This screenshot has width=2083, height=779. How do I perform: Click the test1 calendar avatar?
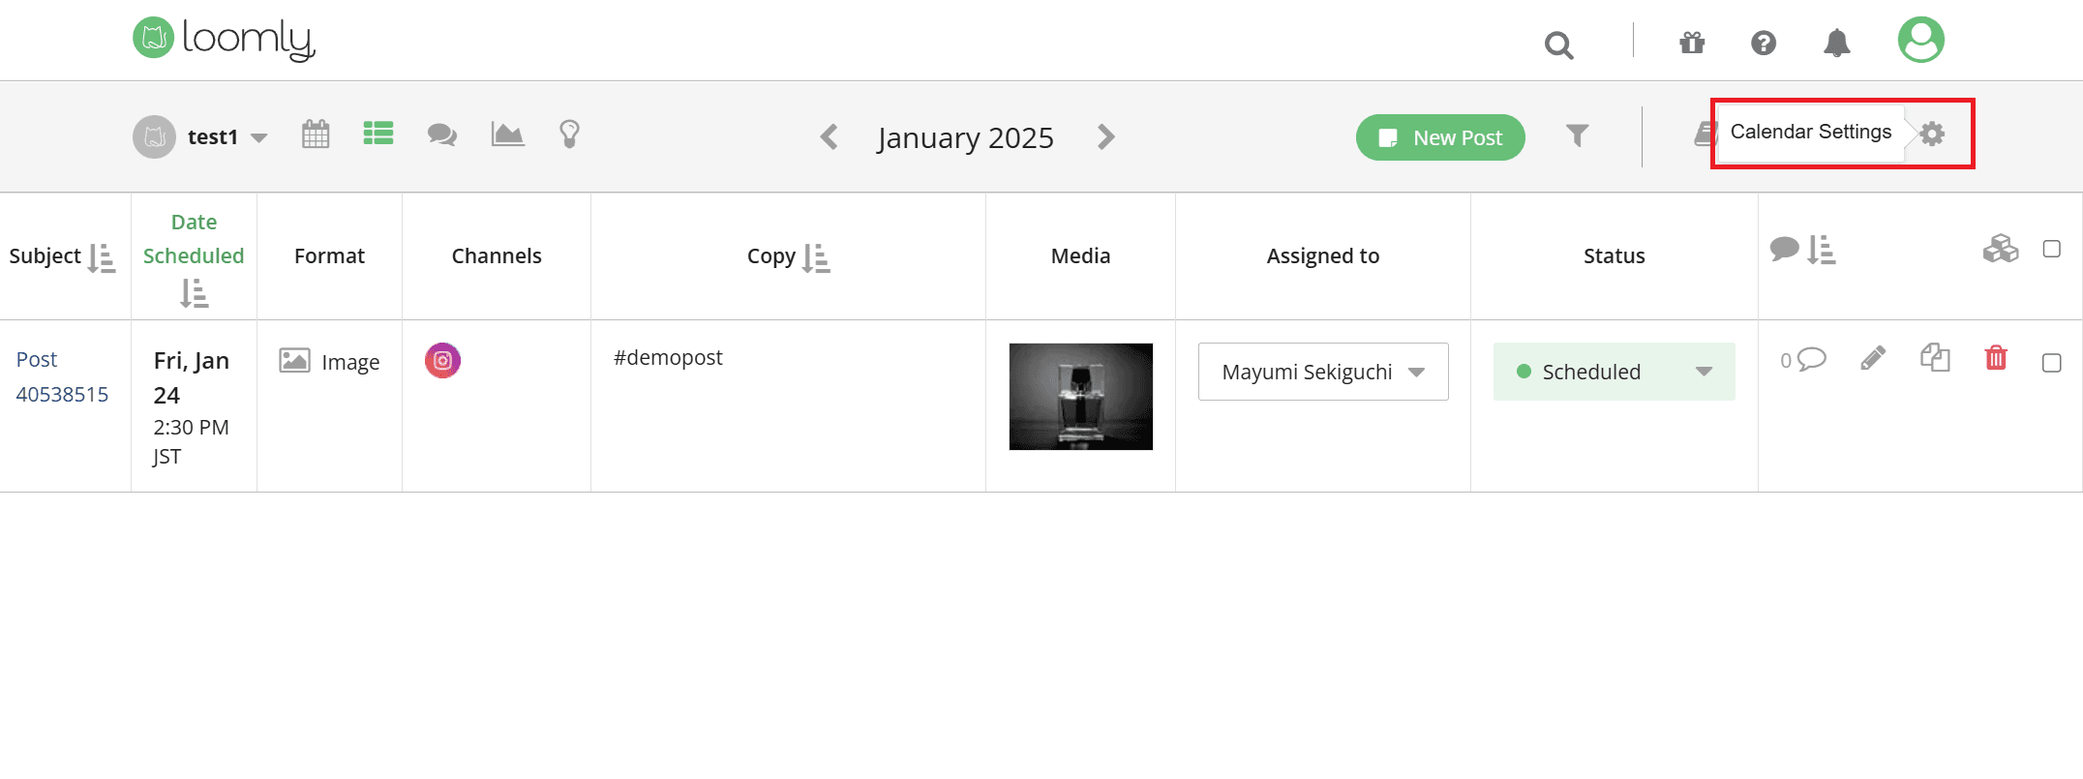point(154,137)
